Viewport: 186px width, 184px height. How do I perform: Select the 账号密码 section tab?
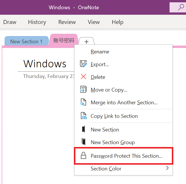pos(64,40)
